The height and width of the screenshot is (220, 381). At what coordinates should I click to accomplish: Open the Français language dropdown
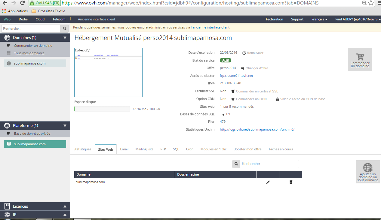pyautogui.click(x=319, y=19)
